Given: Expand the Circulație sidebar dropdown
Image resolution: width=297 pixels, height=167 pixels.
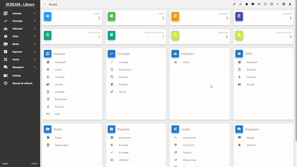Looking at the screenshot, I should (20, 21).
